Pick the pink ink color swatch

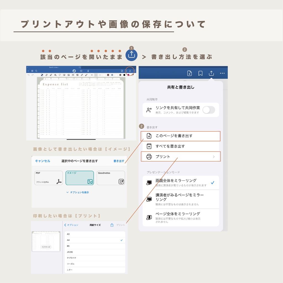tap(128, 74)
